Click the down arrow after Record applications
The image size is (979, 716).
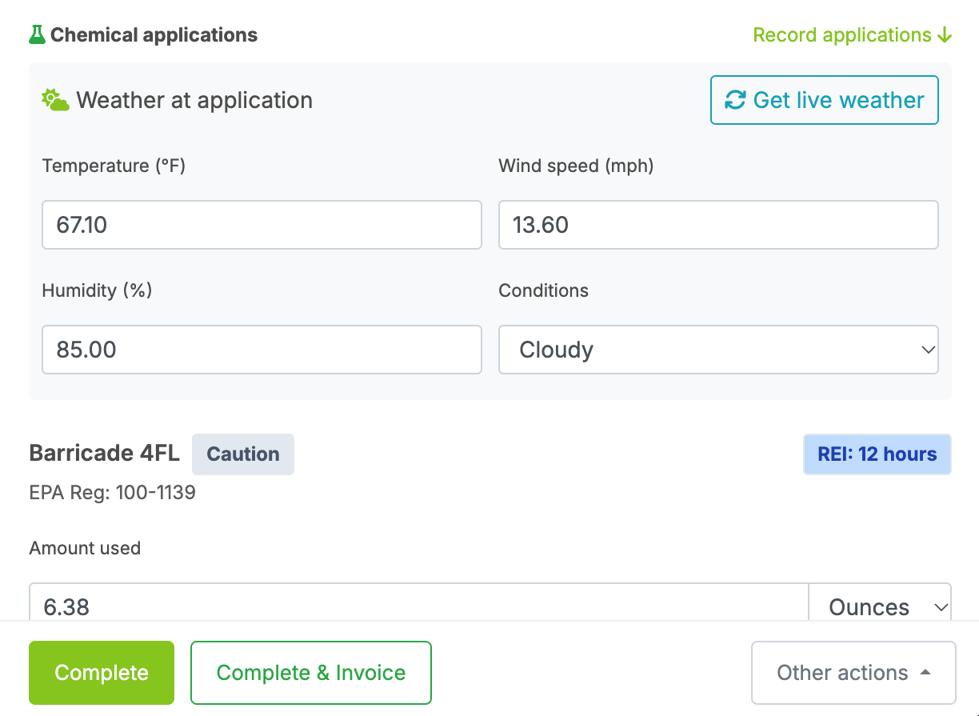tap(945, 35)
